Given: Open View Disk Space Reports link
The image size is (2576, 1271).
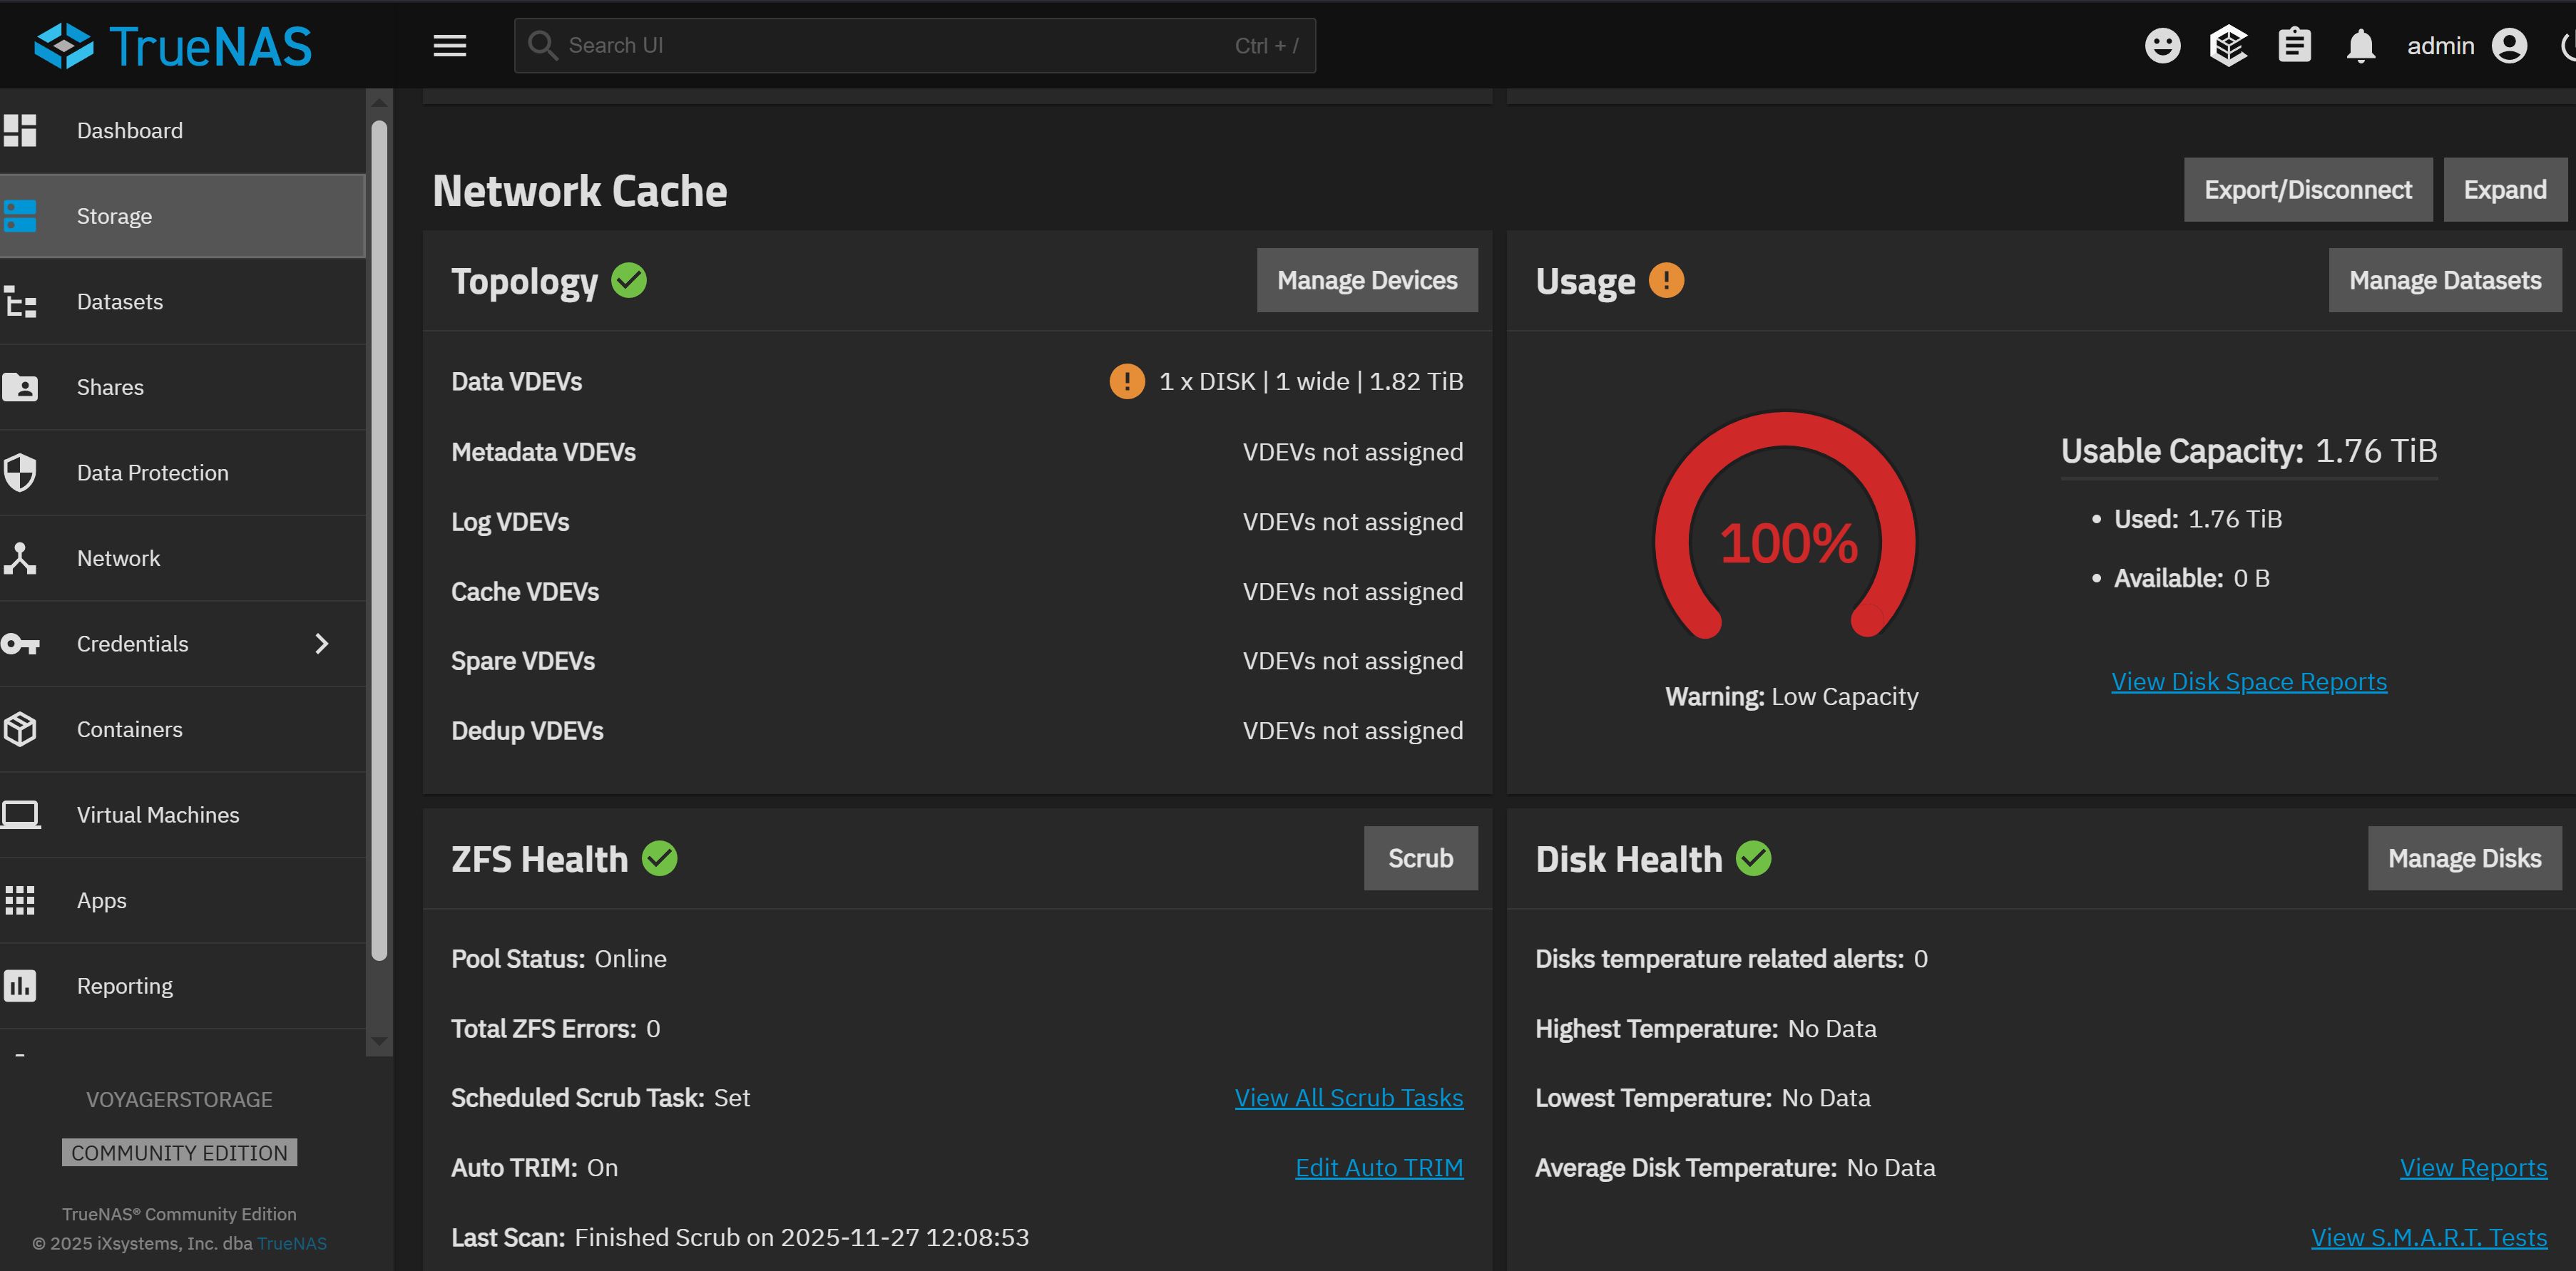Looking at the screenshot, I should click(x=2248, y=681).
